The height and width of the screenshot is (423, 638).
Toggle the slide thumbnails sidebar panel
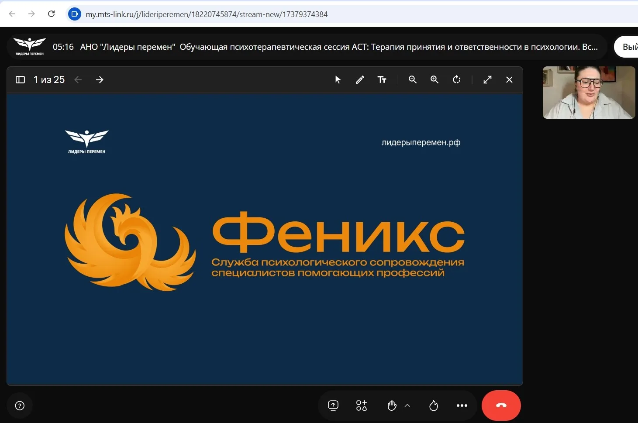click(x=20, y=79)
